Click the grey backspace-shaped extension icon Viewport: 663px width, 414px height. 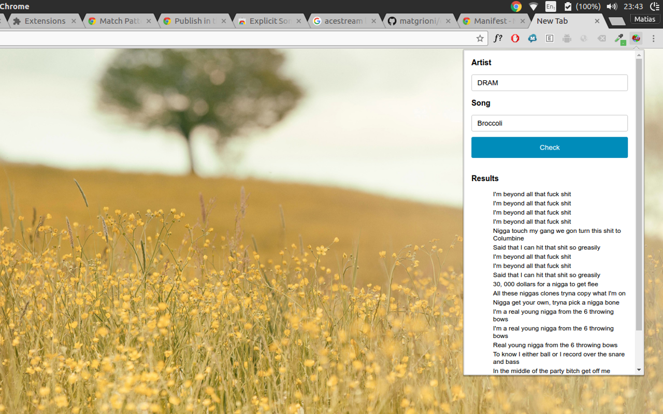(601, 38)
